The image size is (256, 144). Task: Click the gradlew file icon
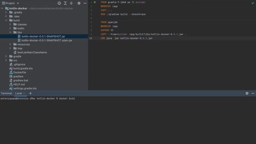point(11,76)
